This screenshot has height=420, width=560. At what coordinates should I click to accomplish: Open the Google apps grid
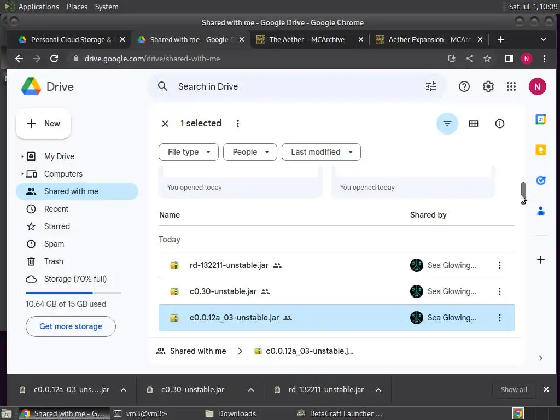(x=511, y=86)
